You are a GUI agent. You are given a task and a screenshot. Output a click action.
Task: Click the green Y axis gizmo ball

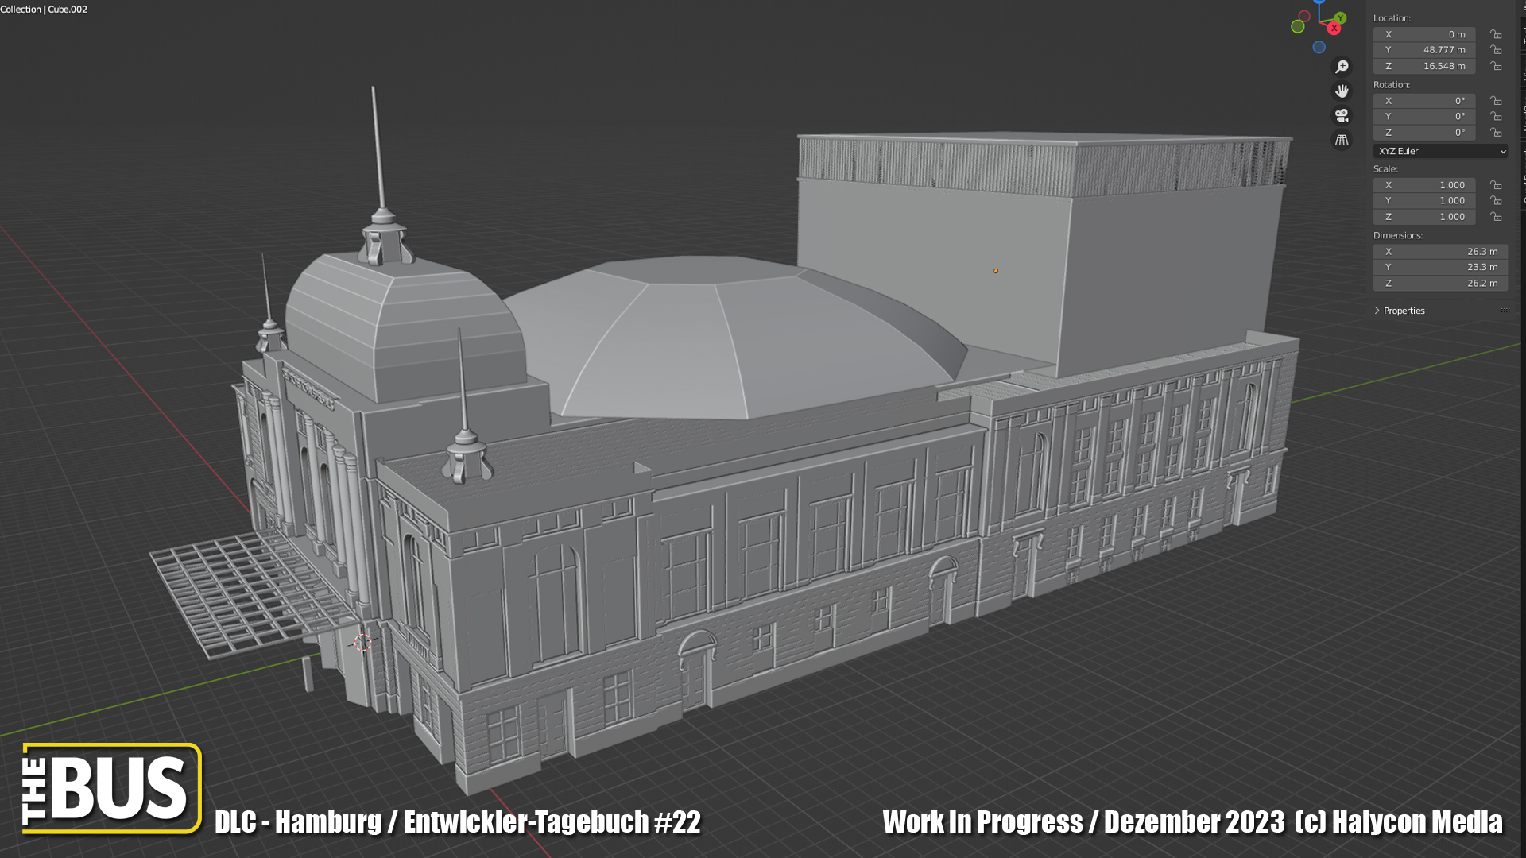[x=1341, y=17]
